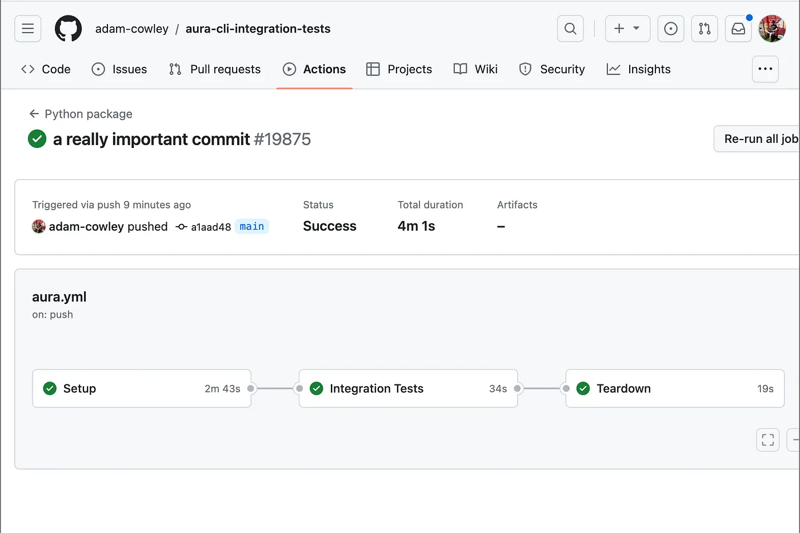Screen dimensions: 800x533
Task: Open the sidebar hamburger menu
Action: (x=27, y=29)
